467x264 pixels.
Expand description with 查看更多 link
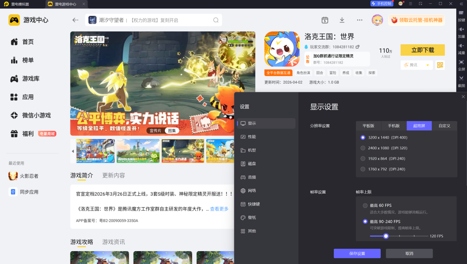(219, 209)
